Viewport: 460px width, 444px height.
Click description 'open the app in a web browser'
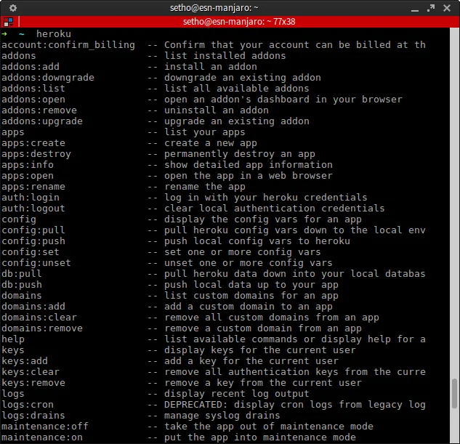pos(249,176)
